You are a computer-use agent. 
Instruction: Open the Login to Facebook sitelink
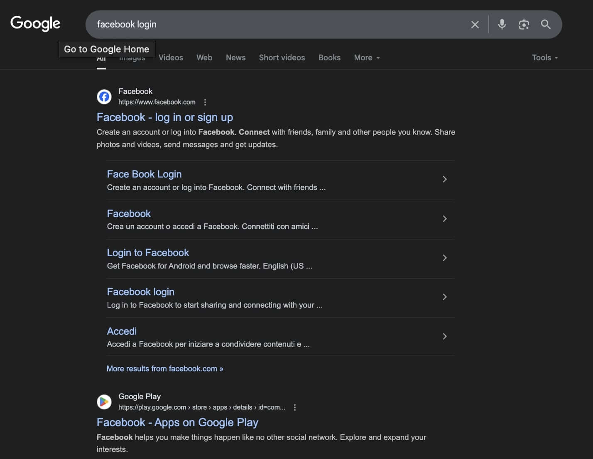pos(148,253)
